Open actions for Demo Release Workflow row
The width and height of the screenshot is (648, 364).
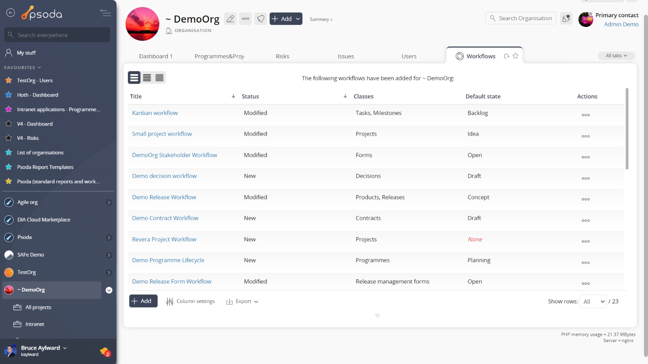click(586, 199)
